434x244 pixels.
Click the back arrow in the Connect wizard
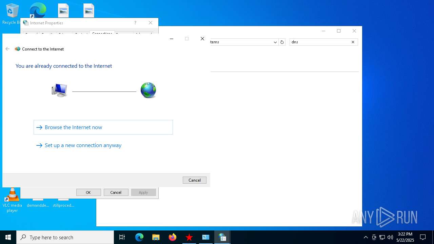7,49
